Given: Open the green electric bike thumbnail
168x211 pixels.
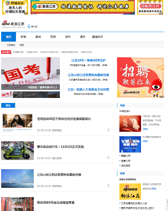Looking at the screenshot, I should coord(17,150).
